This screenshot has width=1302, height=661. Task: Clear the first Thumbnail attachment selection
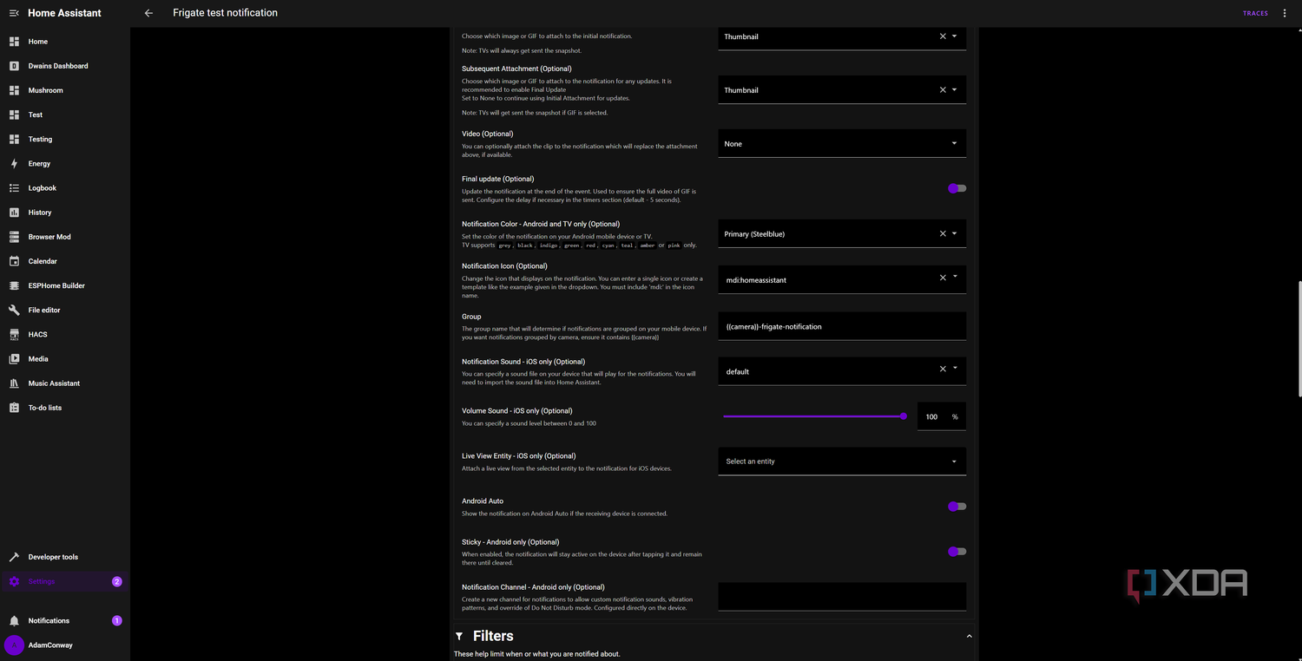point(943,36)
